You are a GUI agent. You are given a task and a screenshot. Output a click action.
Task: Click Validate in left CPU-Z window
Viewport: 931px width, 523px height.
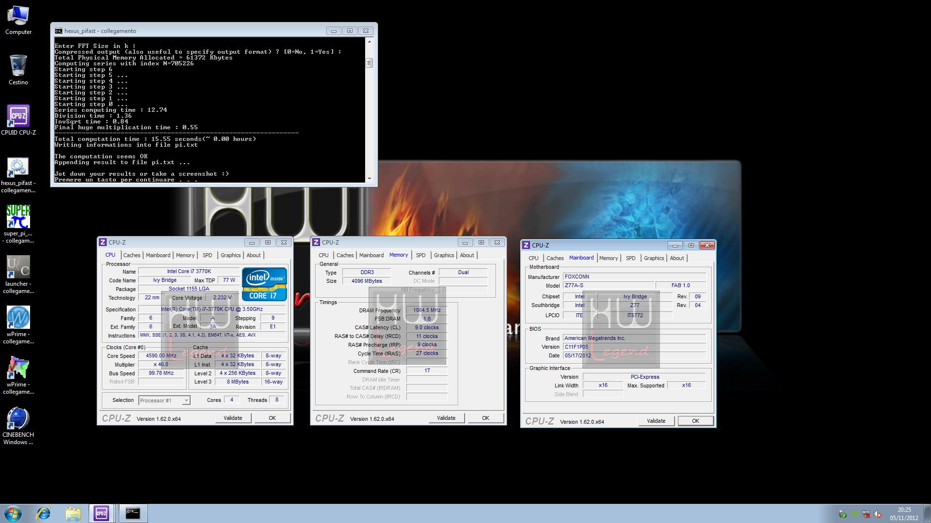pos(233,418)
